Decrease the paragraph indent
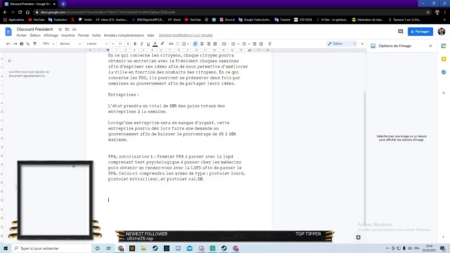The image size is (450, 253). coord(255,44)
